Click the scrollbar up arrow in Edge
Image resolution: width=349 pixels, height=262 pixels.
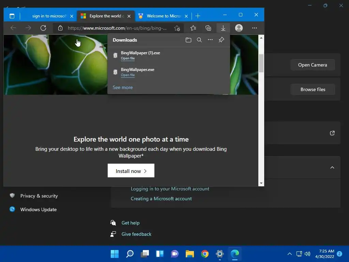pyautogui.click(x=261, y=38)
